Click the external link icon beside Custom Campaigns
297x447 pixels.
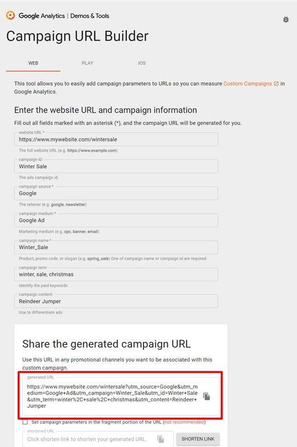point(276,84)
